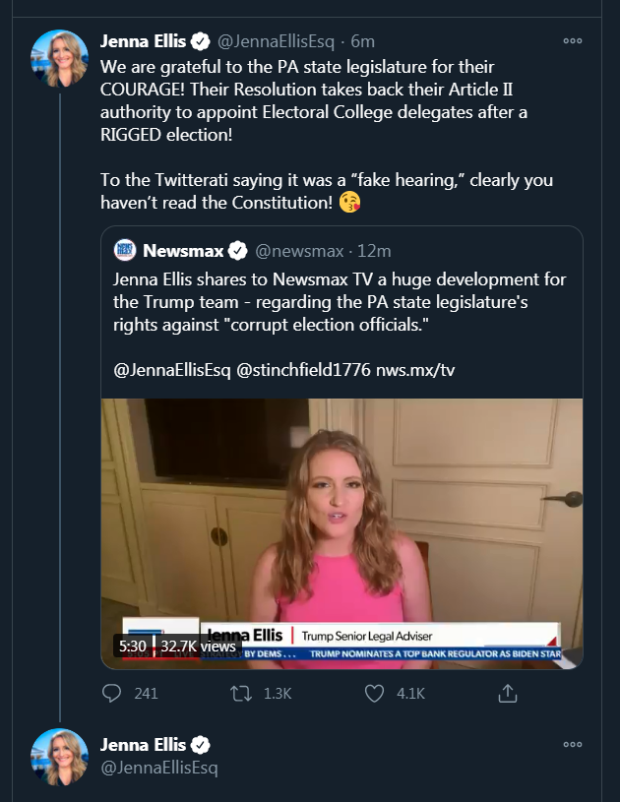620x802 pixels.
Task: Click the Newsmax verified badge
Action: [x=238, y=251]
